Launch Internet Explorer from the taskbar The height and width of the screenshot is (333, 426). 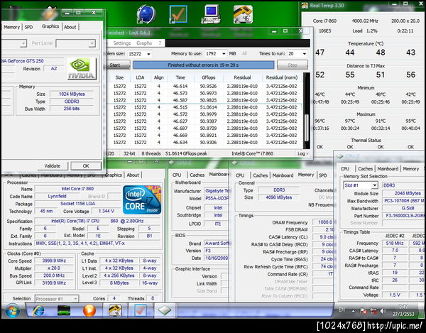(x=38, y=310)
